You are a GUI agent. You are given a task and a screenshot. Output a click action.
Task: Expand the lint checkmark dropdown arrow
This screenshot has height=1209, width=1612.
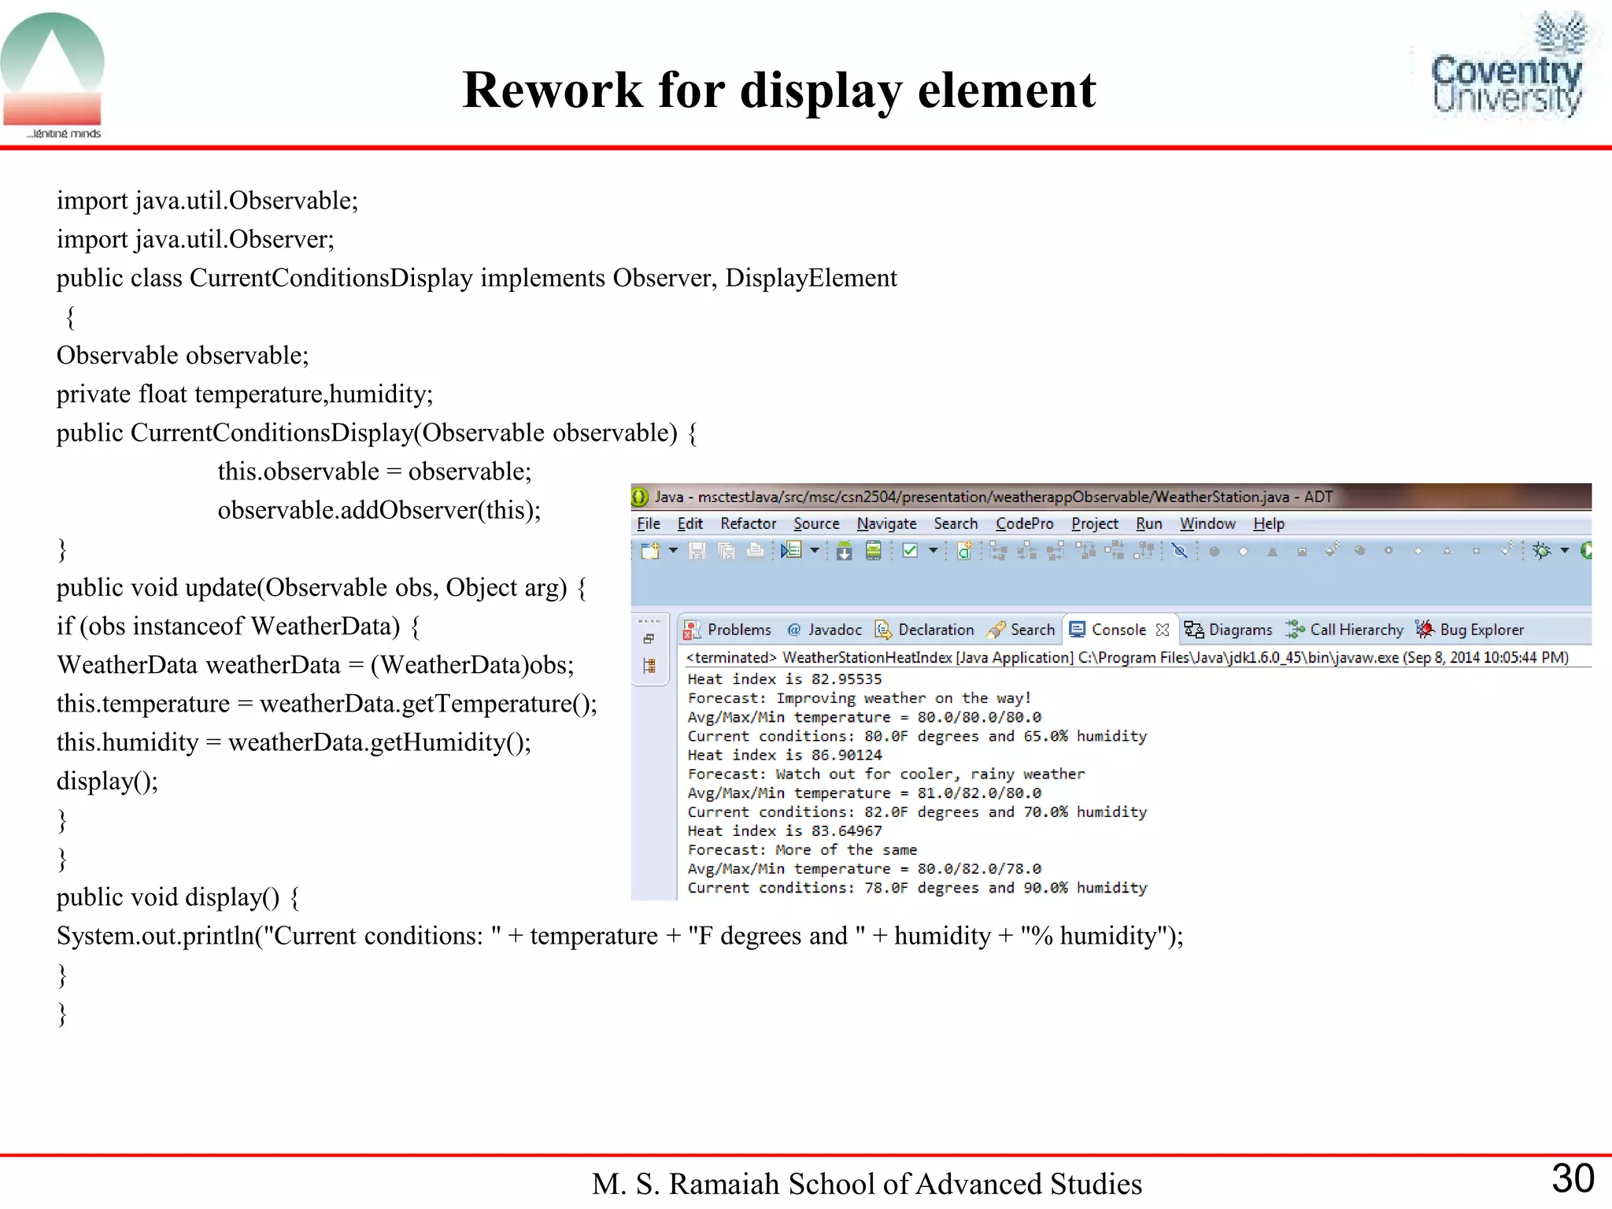(933, 551)
